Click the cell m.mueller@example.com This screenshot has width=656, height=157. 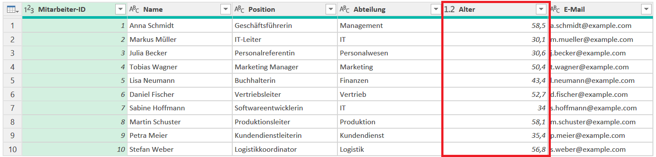click(x=600, y=40)
